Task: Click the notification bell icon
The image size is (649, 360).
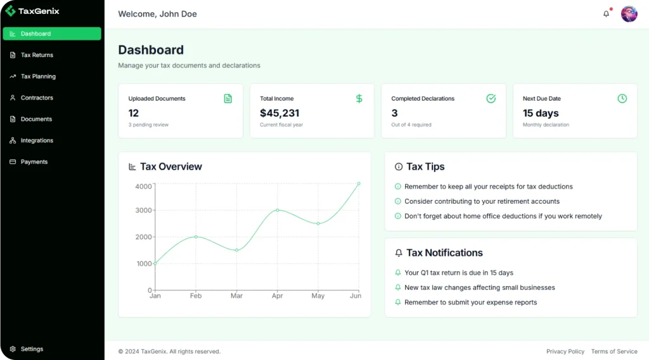Action: (x=606, y=14)
